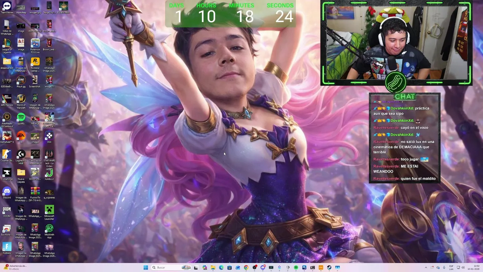Open World of Warcraft shortcut
Screen dimensions: 483x272
pyautogui.click(x=21, y=101)
